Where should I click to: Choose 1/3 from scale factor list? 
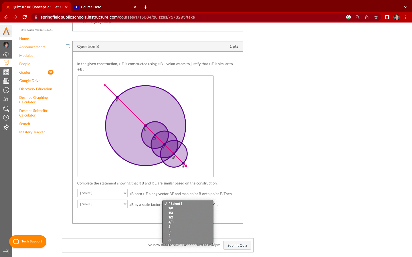point(188,213)
